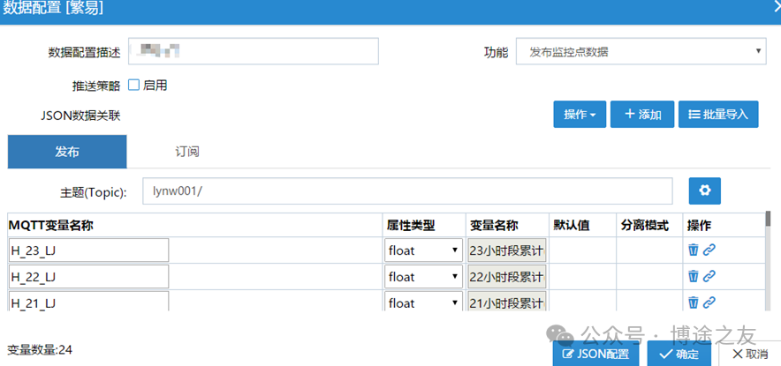Image resolution: width=781 pixels, height=366 pixels.
Task: Open the float type dropdown for H_22_LJ
Action: pyautogui.click(x=423, y=277)
